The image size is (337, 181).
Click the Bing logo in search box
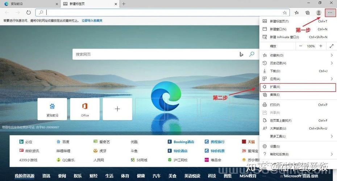[x=241, y=54]
